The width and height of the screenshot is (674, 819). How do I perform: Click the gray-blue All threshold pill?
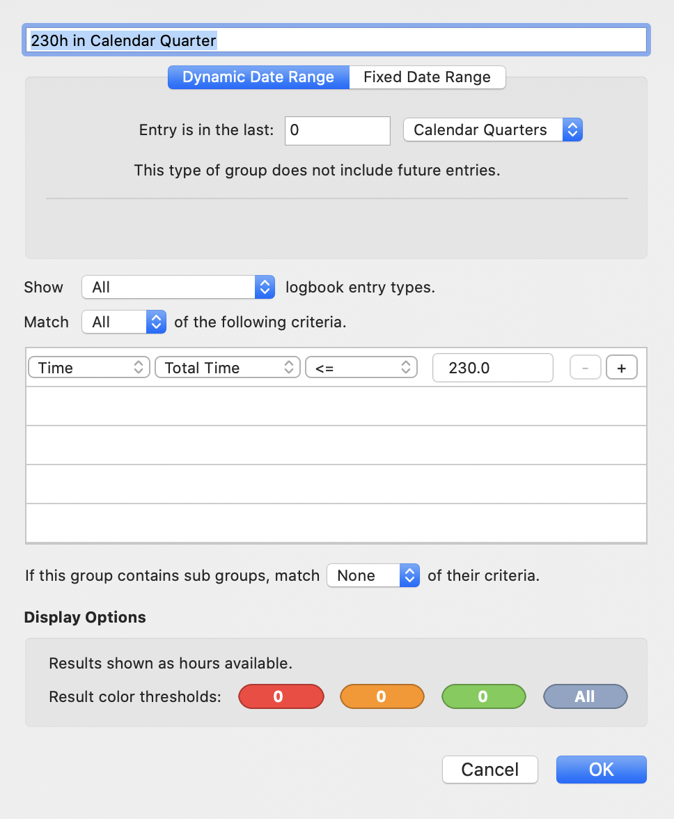[x=586, y=696]
